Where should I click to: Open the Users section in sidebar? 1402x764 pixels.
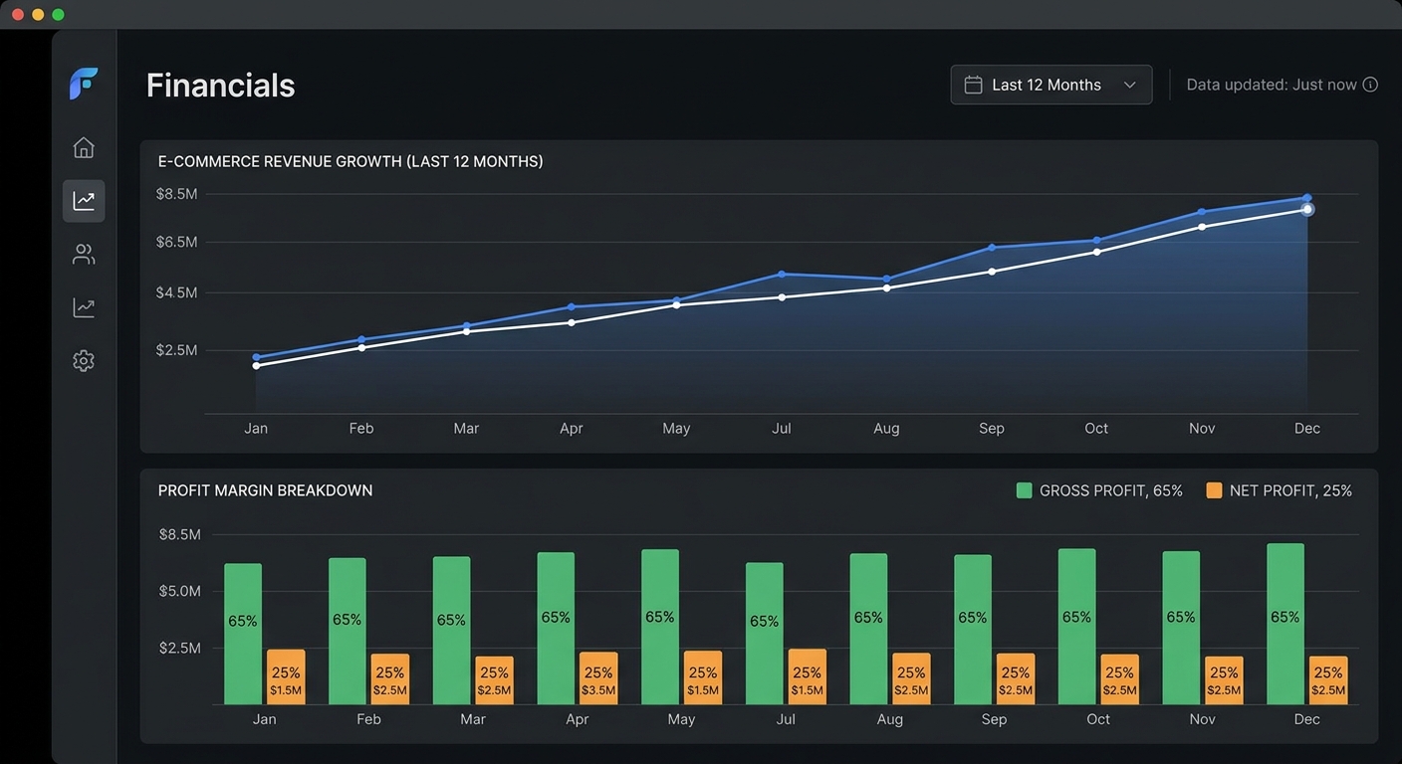click(x=84, y=255)
